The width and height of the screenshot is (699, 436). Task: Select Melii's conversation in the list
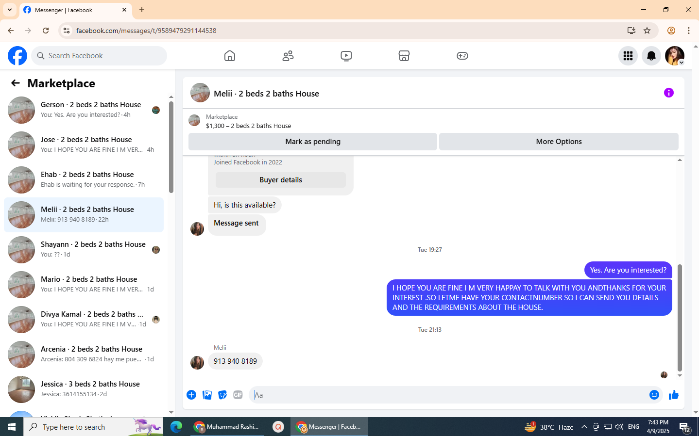(84, 215)
